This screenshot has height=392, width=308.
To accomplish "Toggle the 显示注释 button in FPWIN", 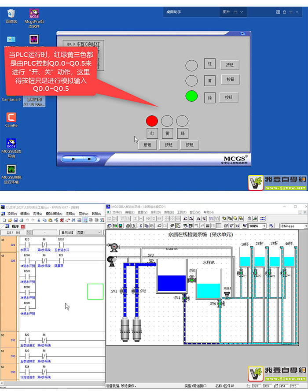I will click(x=67, y=233).
